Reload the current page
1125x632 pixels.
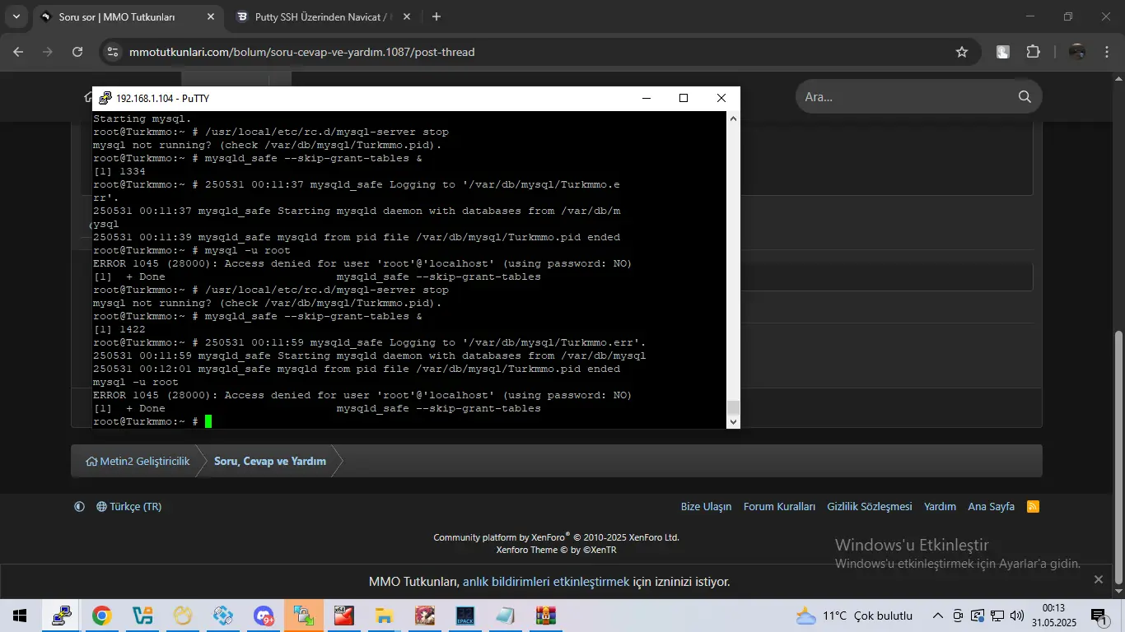point(77,52)
